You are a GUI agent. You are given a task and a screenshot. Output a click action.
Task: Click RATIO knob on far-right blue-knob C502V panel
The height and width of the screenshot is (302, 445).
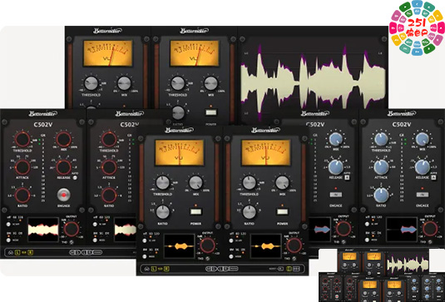[x=381, y=195]
